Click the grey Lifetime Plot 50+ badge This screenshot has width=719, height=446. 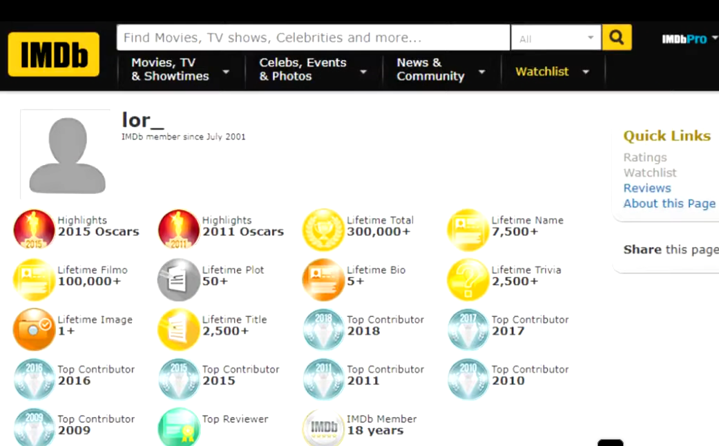179,279
